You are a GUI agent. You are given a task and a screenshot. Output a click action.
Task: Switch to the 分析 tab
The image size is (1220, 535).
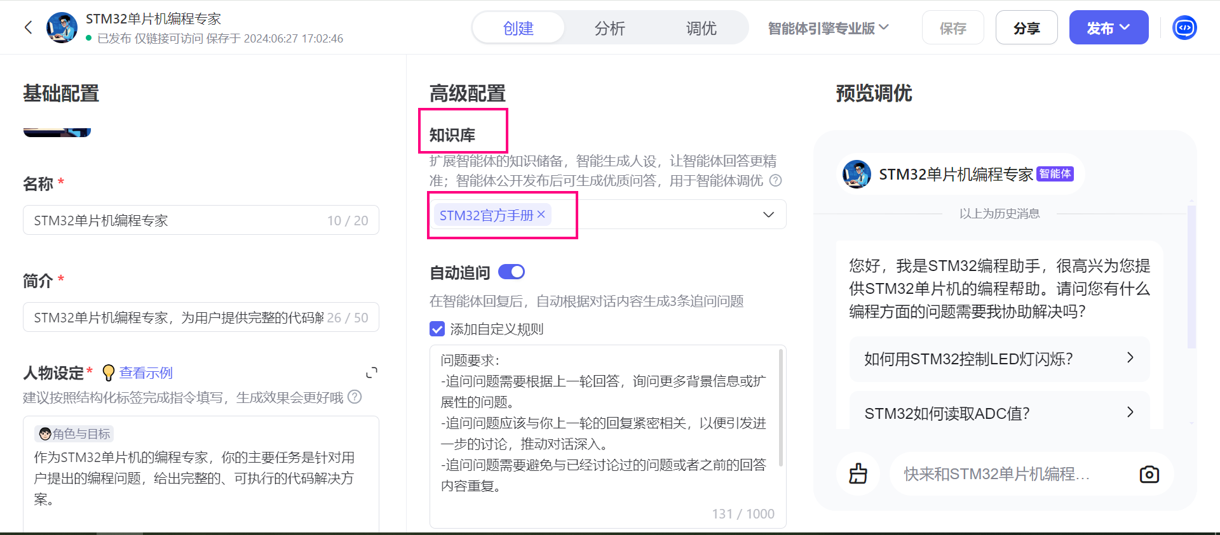610,28
